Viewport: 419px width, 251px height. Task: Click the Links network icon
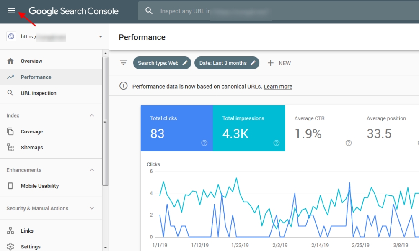click(10, 231)
